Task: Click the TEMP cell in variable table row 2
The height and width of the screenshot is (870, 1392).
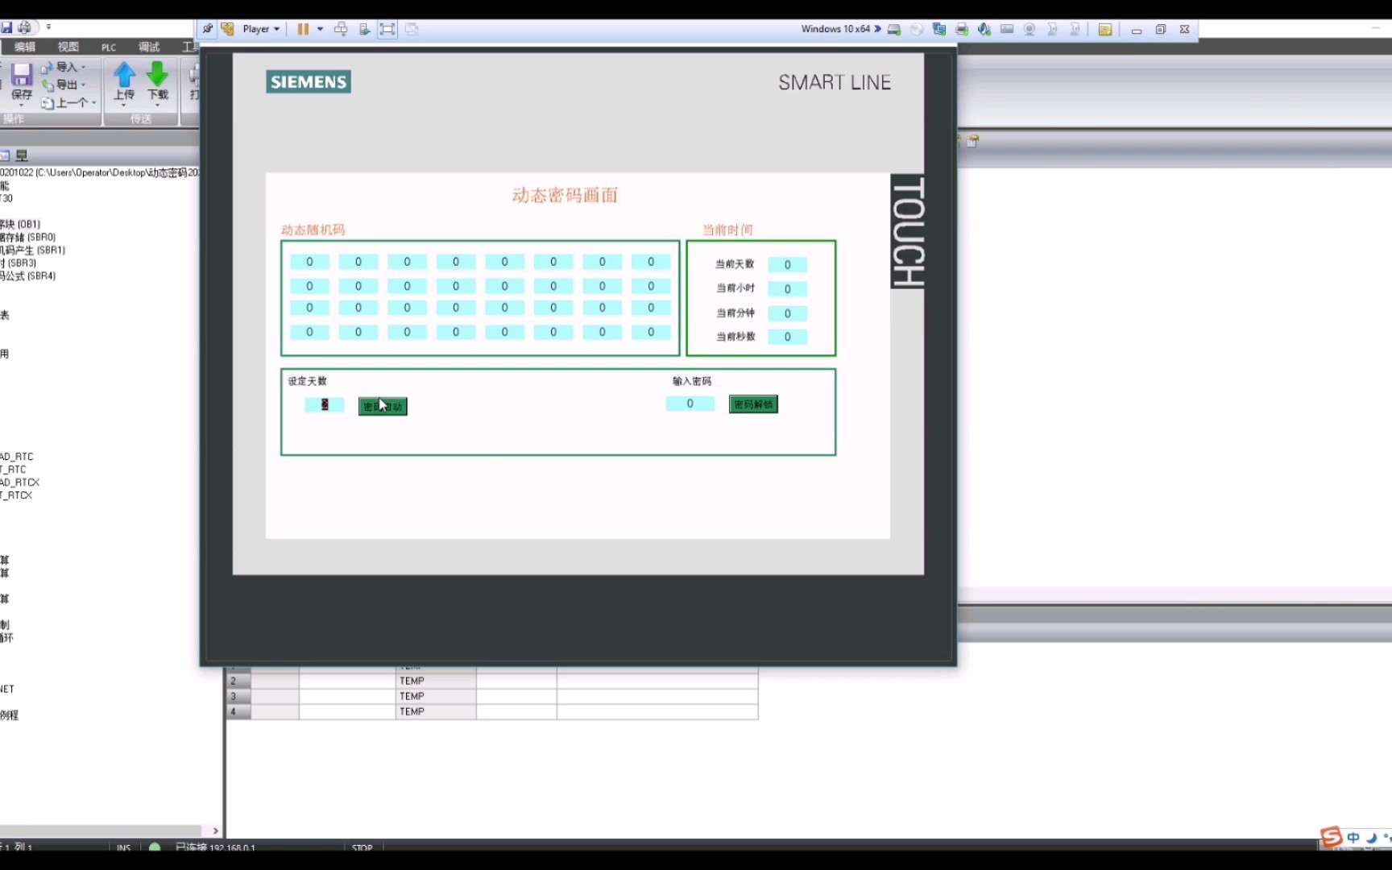Action: pyautogui.click(x=436, y=681)
